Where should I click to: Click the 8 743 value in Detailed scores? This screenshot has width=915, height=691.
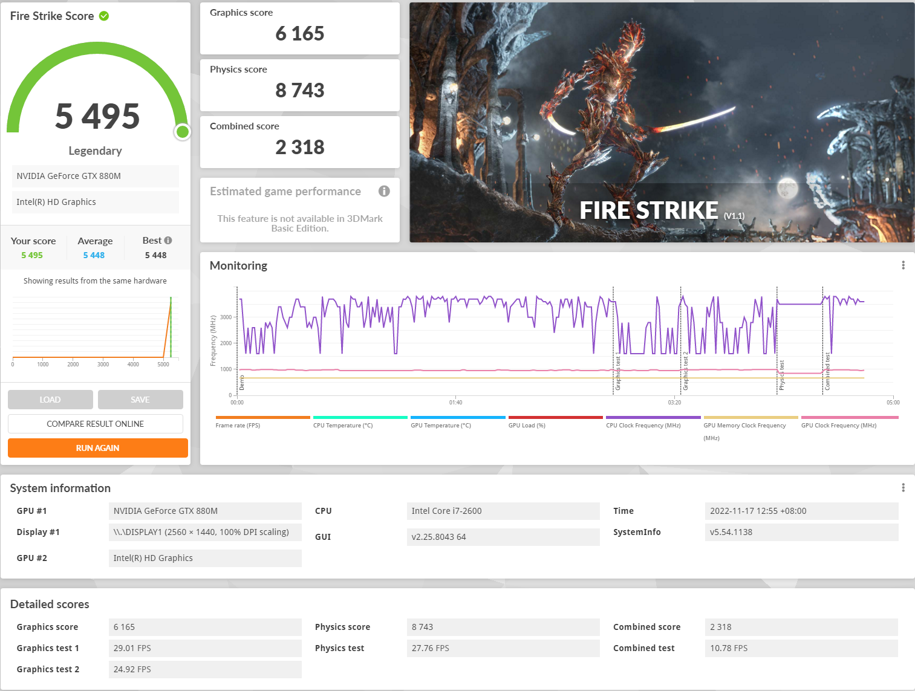point(503,627)
